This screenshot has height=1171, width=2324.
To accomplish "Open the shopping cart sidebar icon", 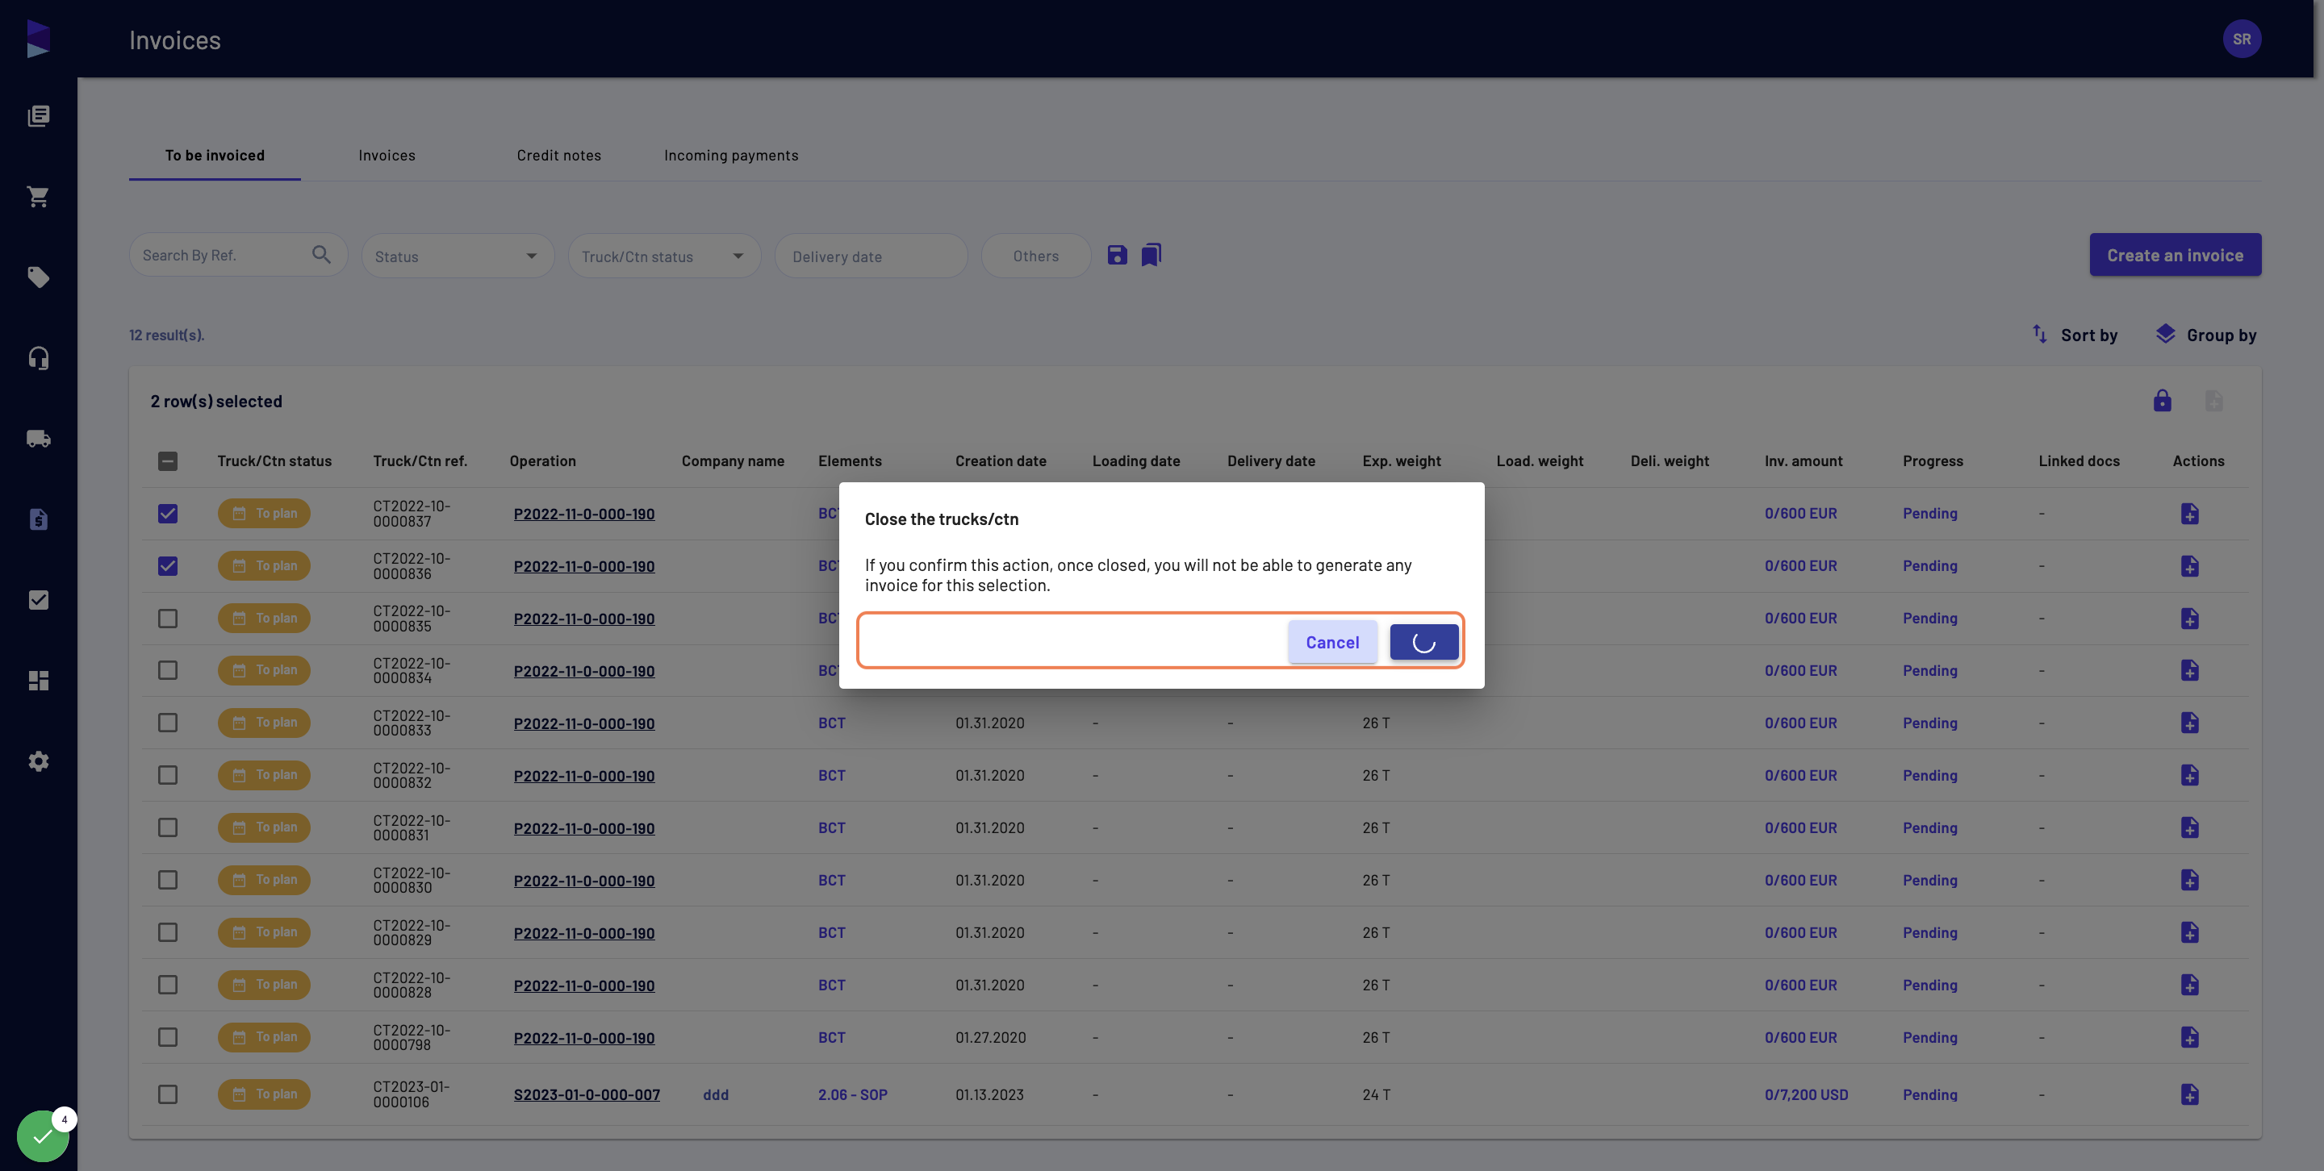I will 38,197.
